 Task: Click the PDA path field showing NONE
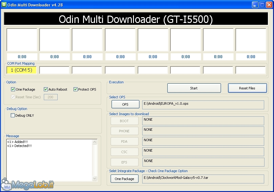[203, 141]
